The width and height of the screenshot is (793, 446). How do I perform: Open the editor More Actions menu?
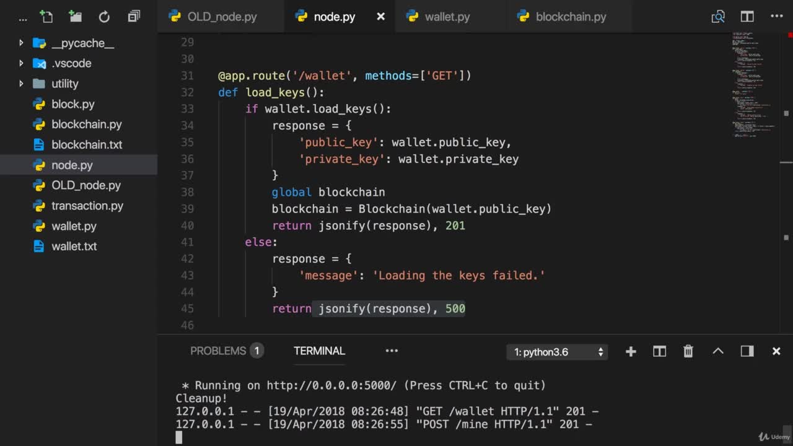point(776,17)
